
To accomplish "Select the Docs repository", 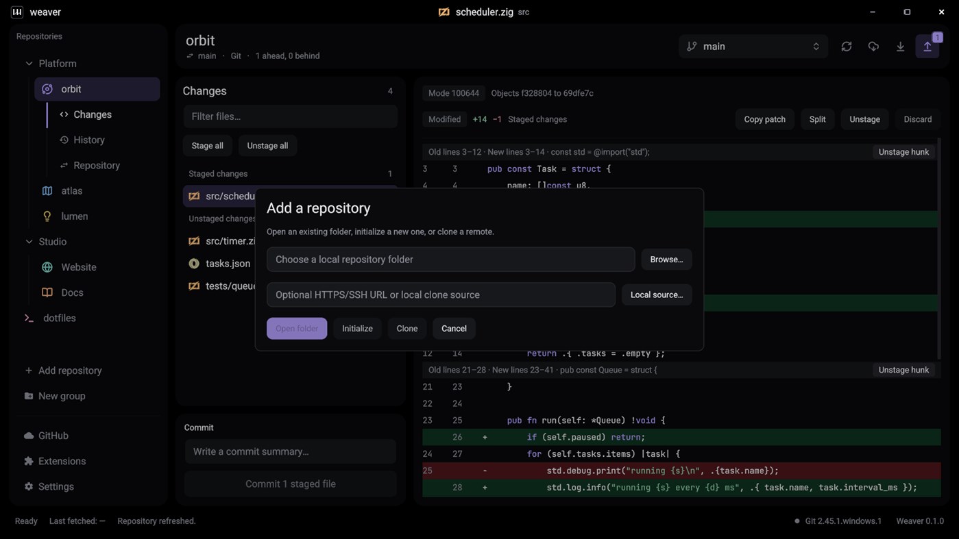I will pyautogui.click(x=97, y=292).
